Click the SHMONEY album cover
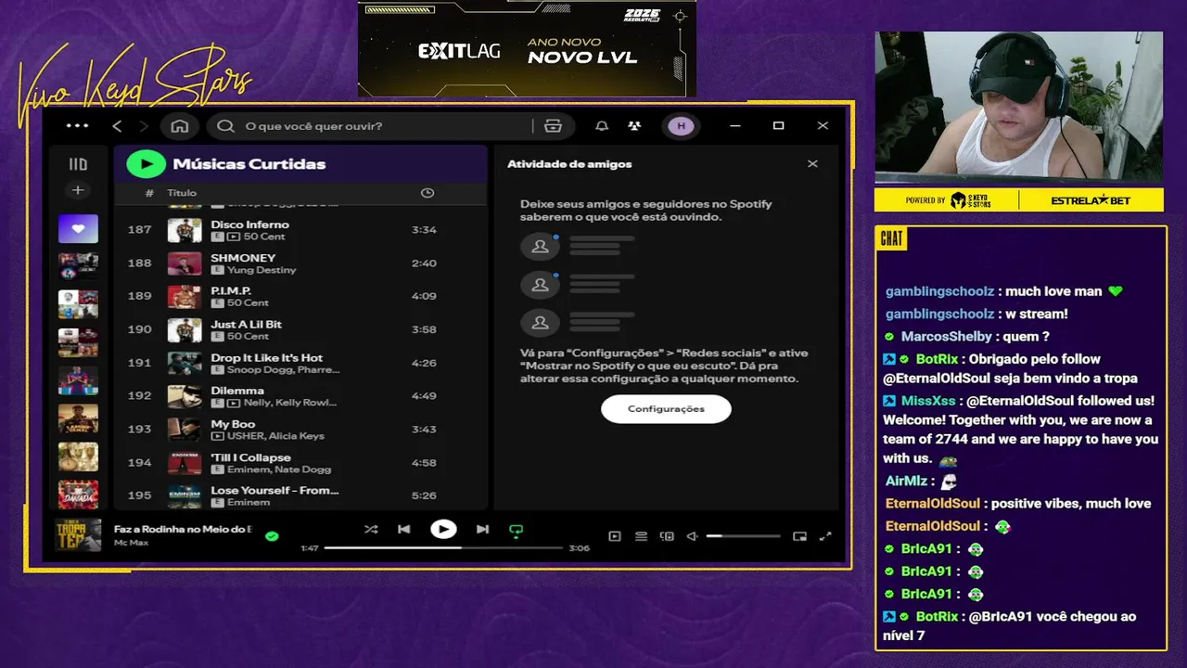This screenshot has height=668, width=1187. [185, 263]
